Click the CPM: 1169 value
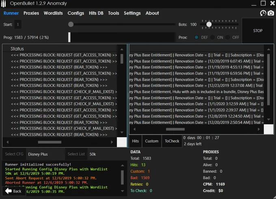 214,184
